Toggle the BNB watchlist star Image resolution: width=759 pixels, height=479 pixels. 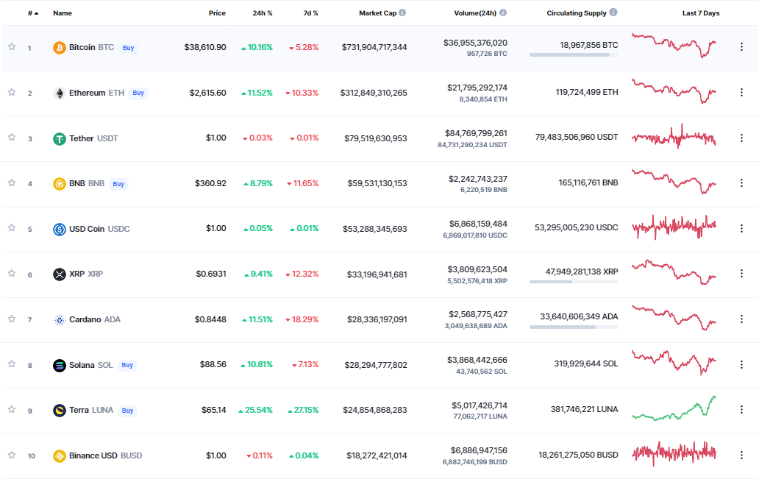click(x=12, y=182)
